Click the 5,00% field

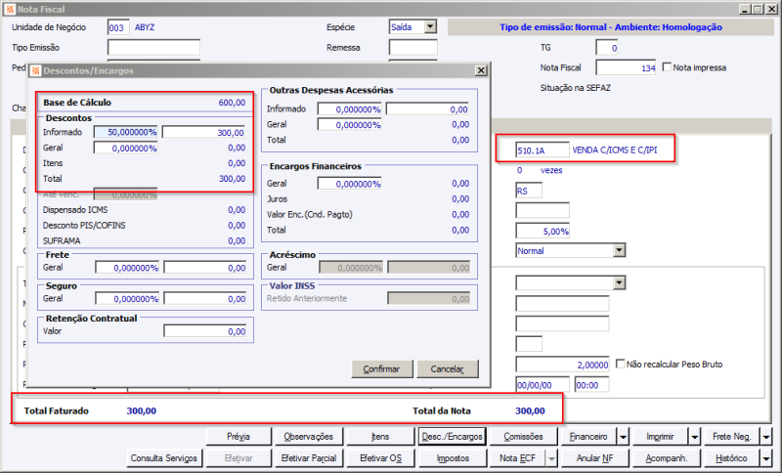click(543, 231)
